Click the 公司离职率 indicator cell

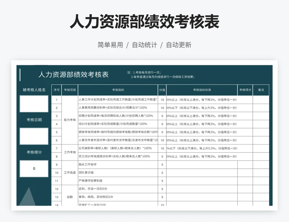click(118, 148)
